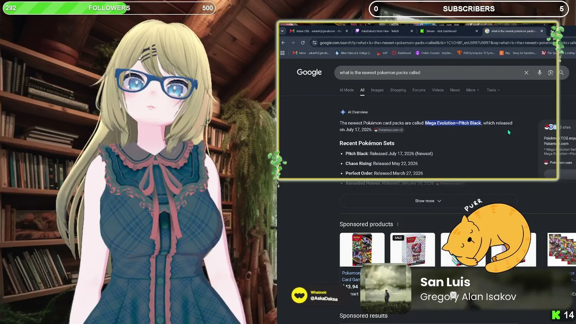Click the AI Overview sparkle icon
This screenshot has height=324, width=576.
coord(343,112)
